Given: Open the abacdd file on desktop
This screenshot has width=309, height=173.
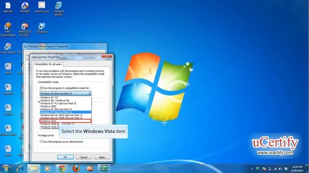Looking at the screenshot, I should click(8, 7).
